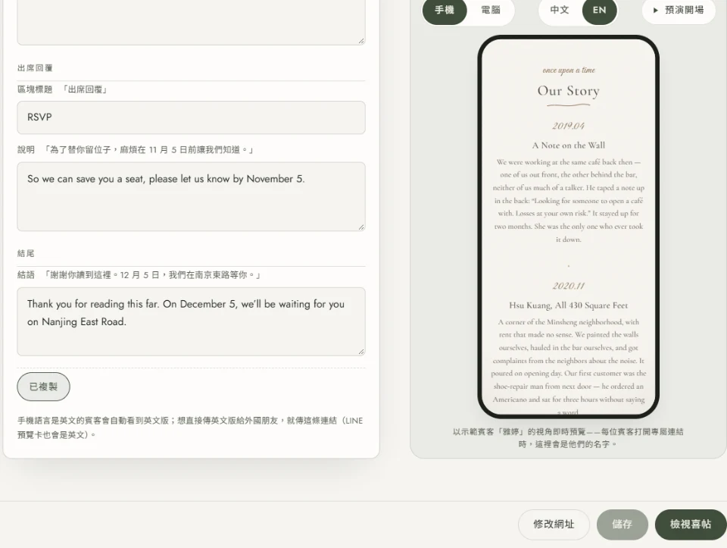Click the resize handle of the top cut-off textarea
The image size is (727, 548).
point(361,41)
